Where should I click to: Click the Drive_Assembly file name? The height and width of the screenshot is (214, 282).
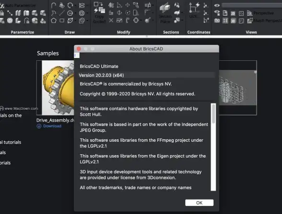click(x=55, y=120)
